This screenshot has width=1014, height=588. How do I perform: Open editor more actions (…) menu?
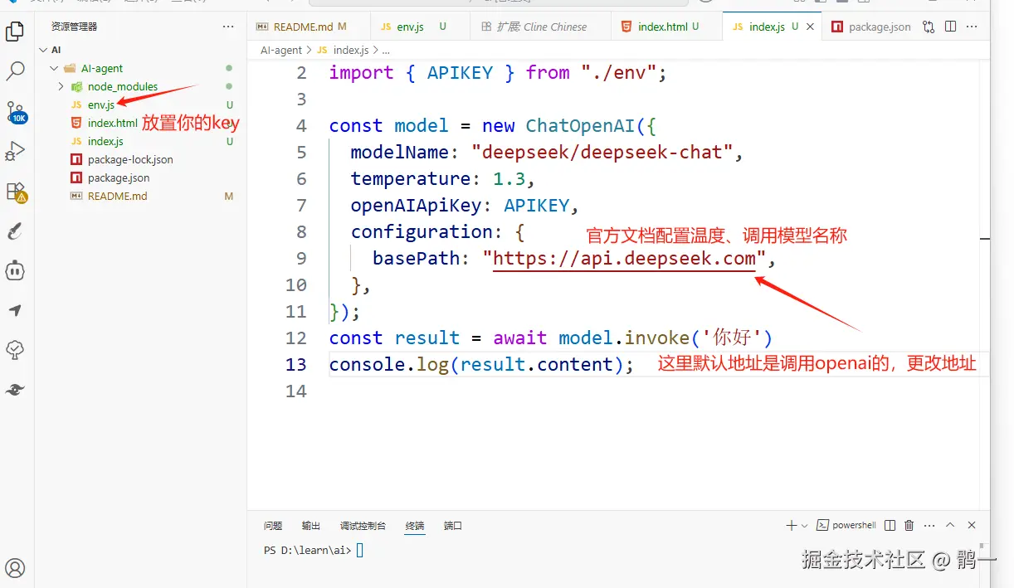[972, 27]
